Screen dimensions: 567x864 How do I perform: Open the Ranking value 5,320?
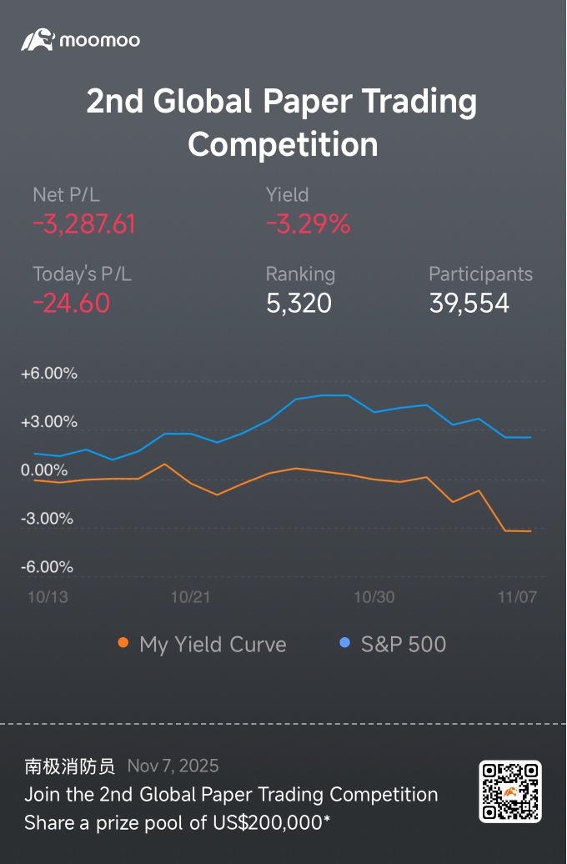coord(299,303)
